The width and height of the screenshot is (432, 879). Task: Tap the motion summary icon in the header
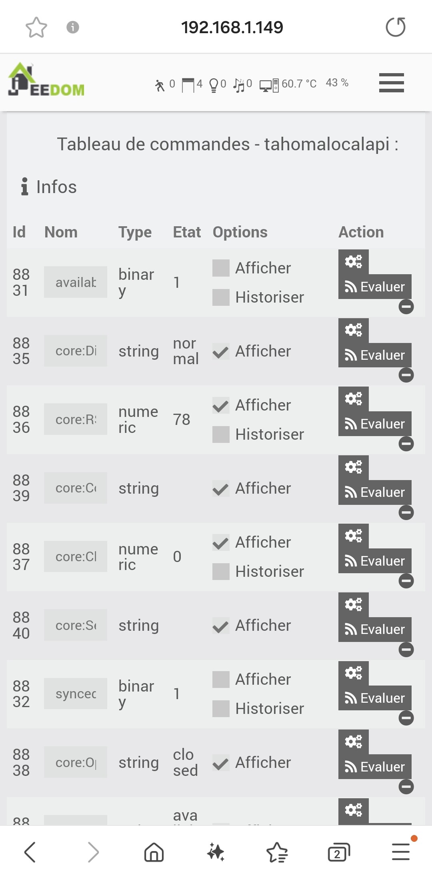(x=160, y=85)
